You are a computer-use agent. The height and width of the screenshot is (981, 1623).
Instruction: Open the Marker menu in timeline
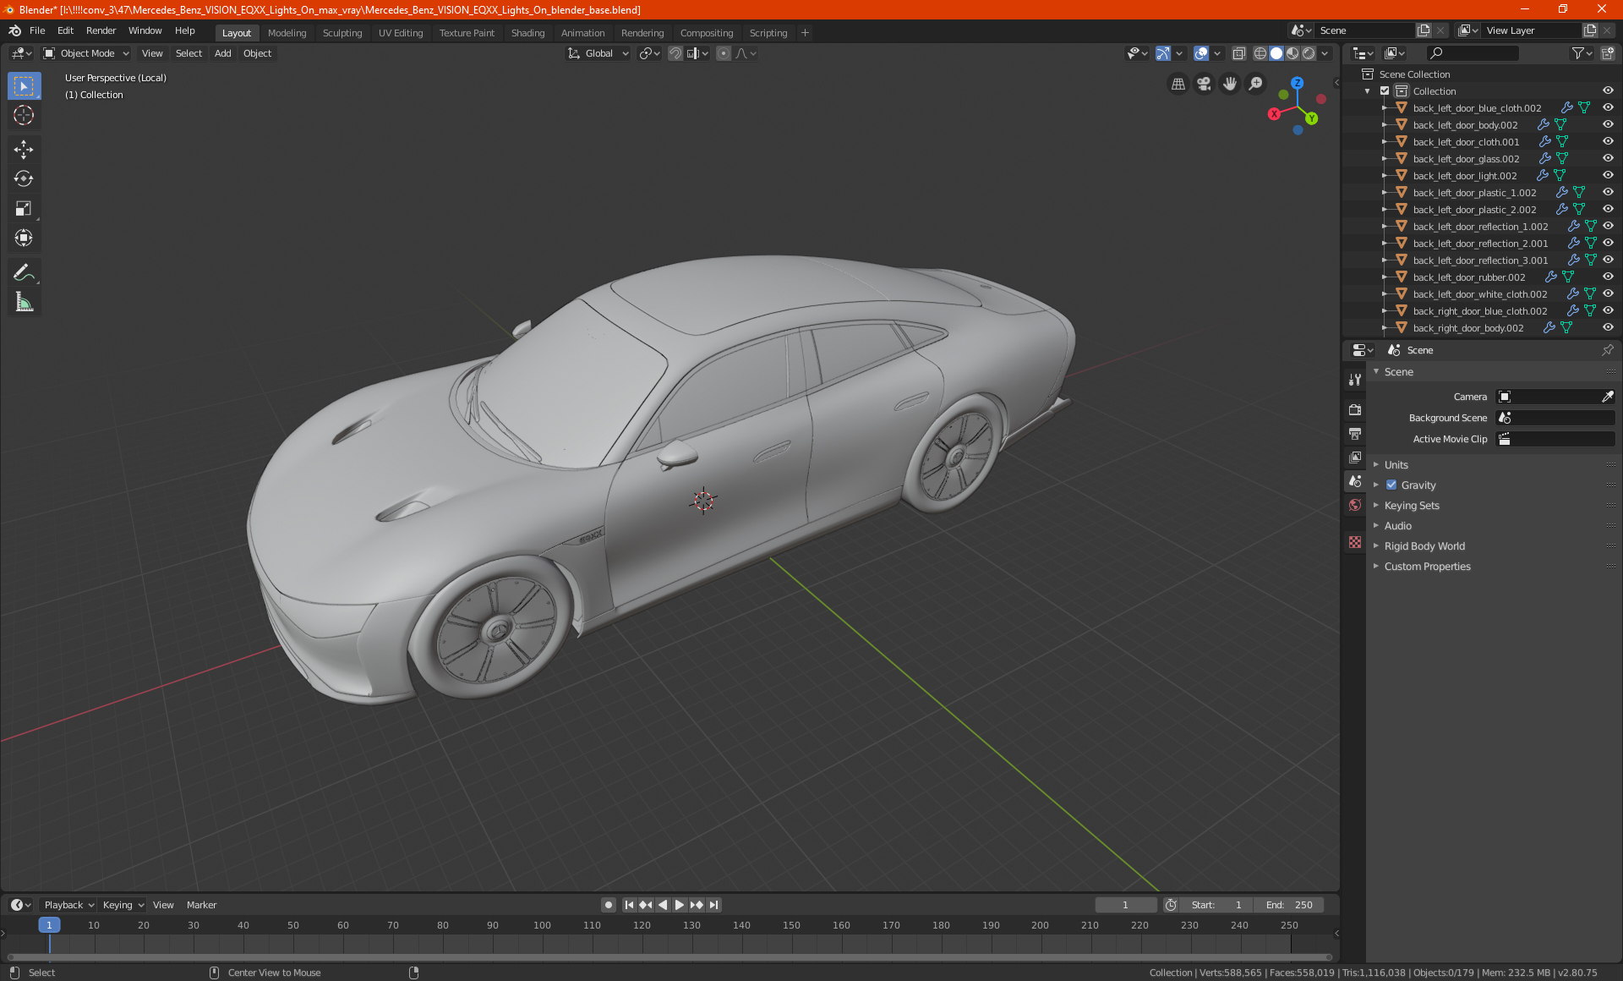click(x=201, y=905)
